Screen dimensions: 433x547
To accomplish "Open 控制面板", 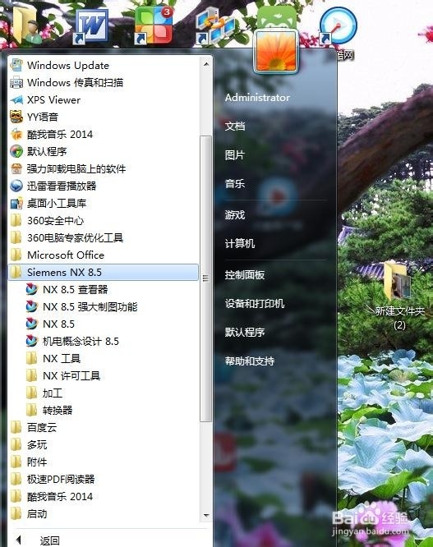I will click(x=245, y=275).
